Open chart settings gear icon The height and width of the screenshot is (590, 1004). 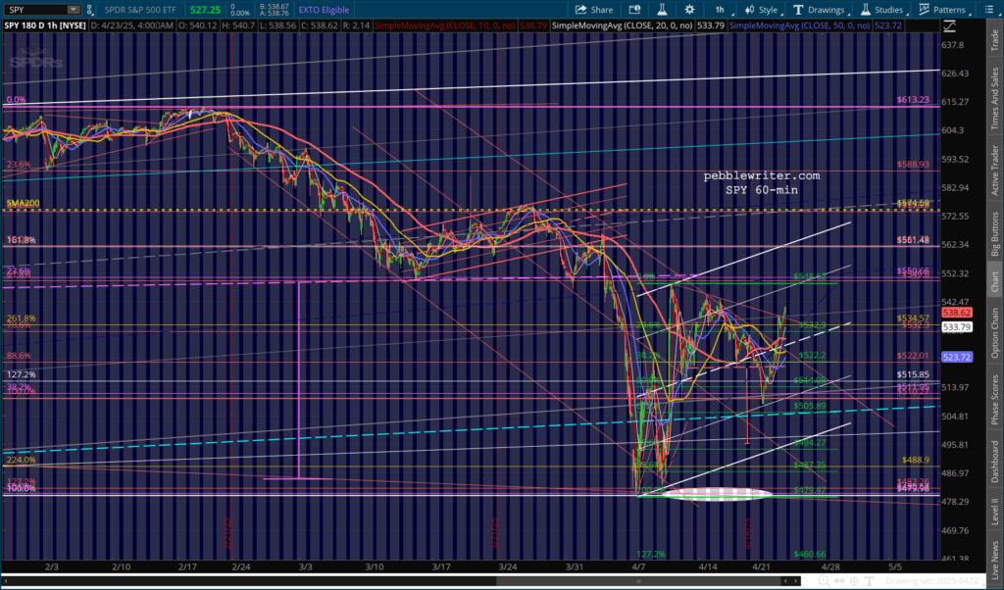click(x=689, y=10)
